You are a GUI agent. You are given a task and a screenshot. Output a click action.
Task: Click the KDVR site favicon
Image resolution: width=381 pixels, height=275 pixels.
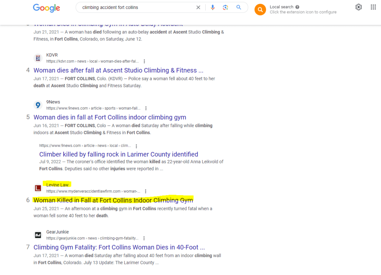(38, 58)
